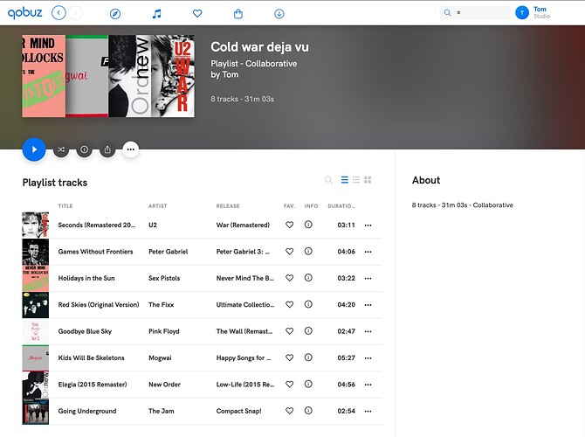The width and height of the screenshot is (585, 437).
Task: Switch to compact list view
Action: point(345,180)
